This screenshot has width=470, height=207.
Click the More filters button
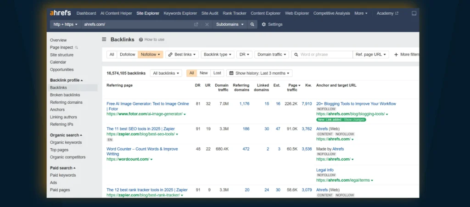click(406, 54)
